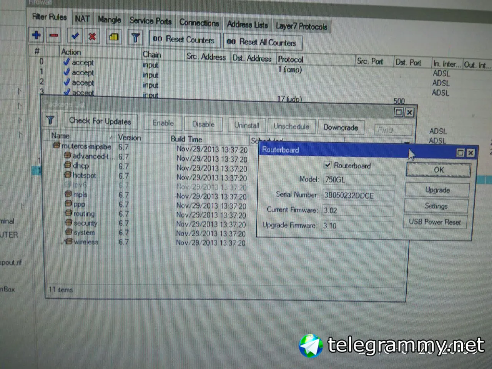
Task: Click the Find field in Package List
Action: (x=392, y=130)
